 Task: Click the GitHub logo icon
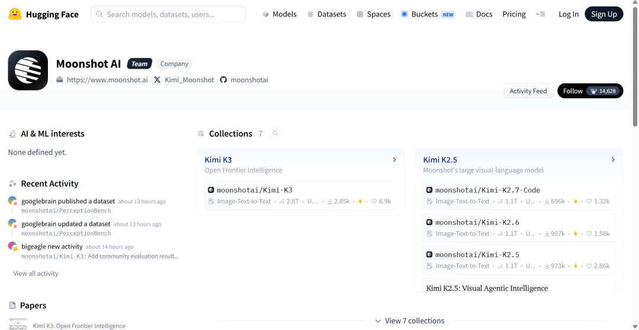click(223, 80)
